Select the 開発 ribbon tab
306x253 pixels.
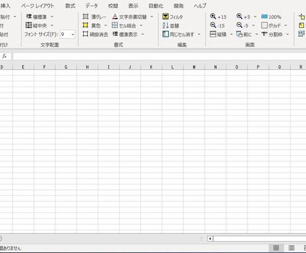(178, 6)
